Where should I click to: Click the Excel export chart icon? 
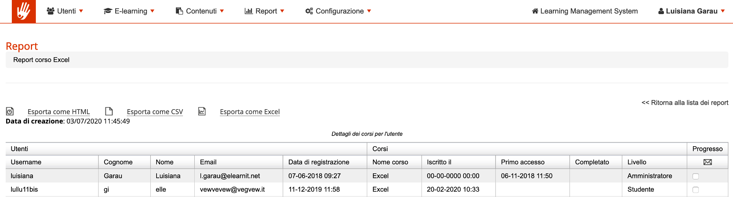[x=202, y=111]
